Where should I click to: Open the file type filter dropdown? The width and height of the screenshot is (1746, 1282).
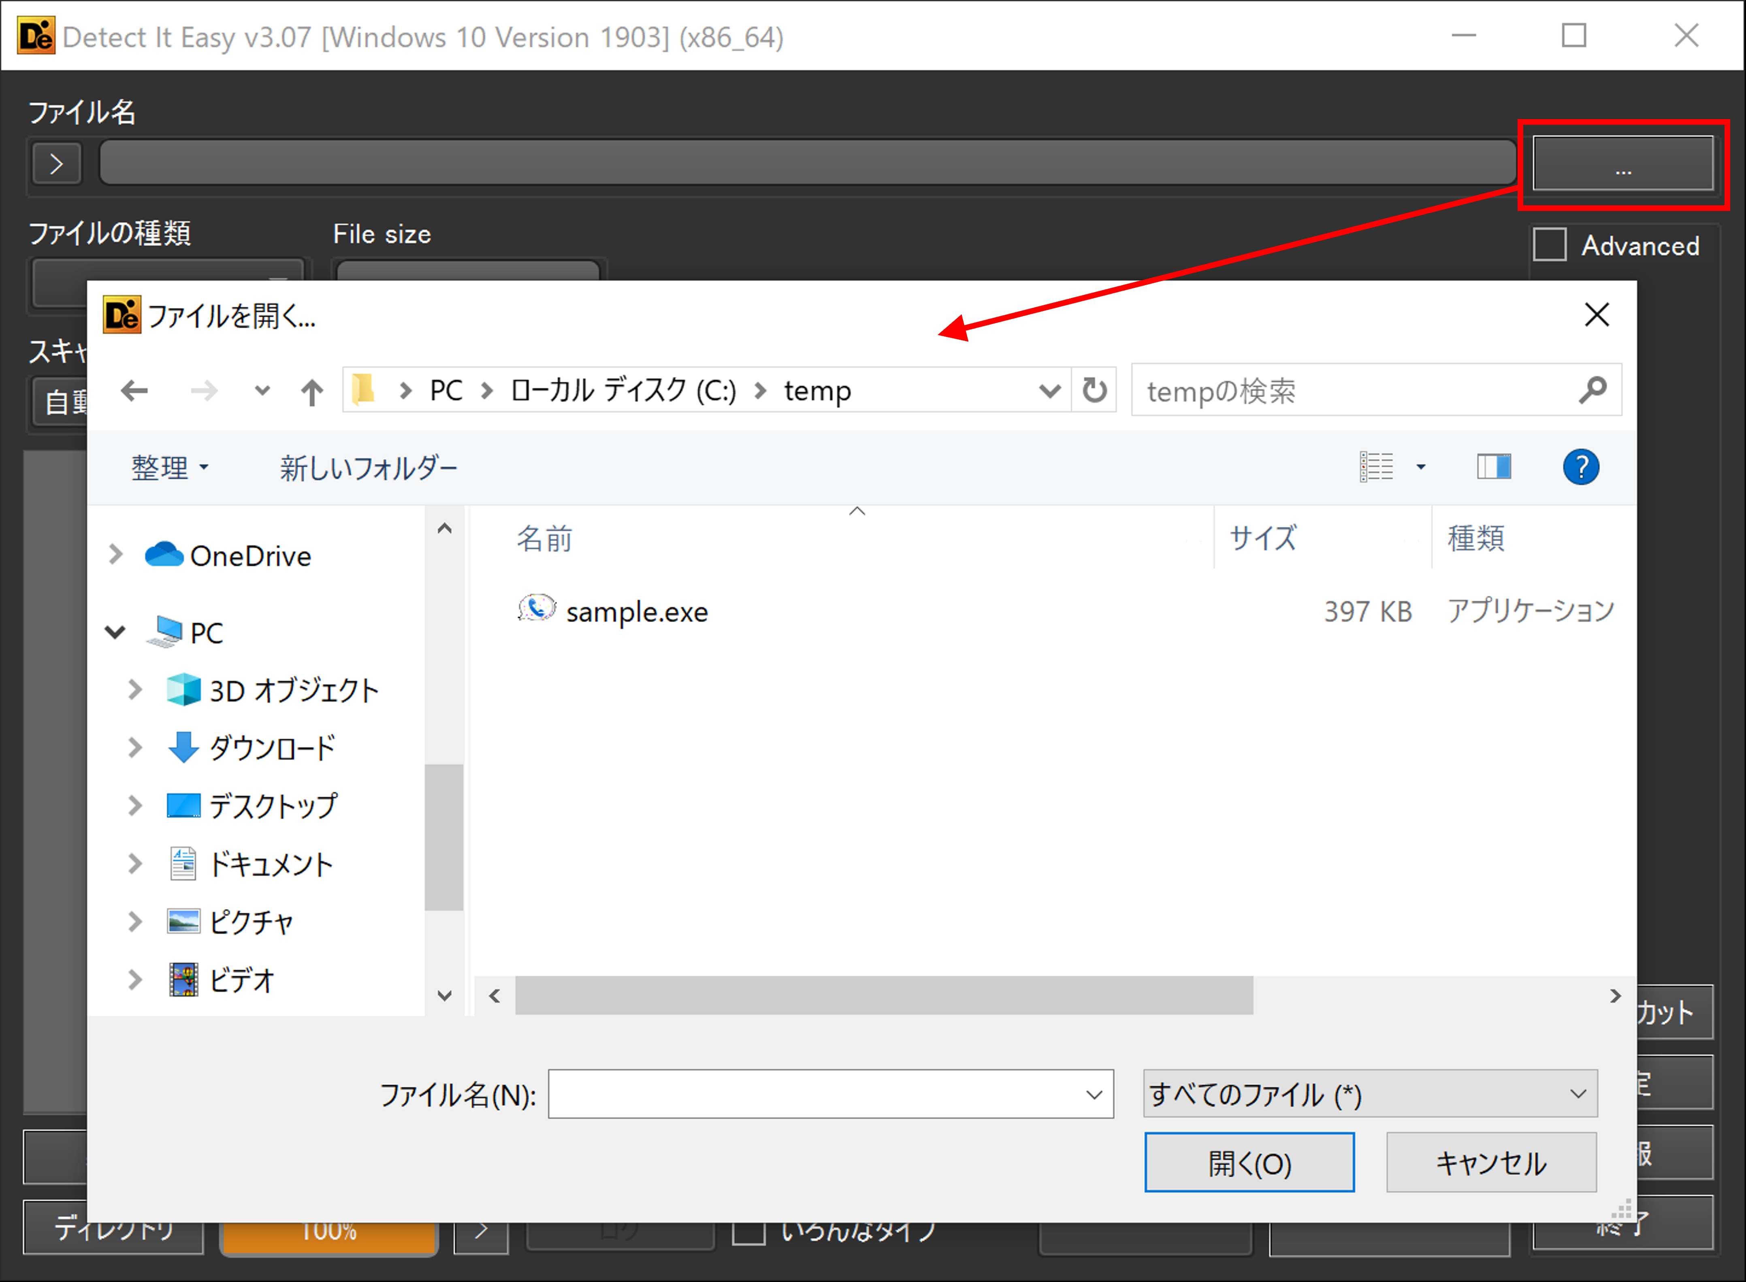[1370, 1094]
